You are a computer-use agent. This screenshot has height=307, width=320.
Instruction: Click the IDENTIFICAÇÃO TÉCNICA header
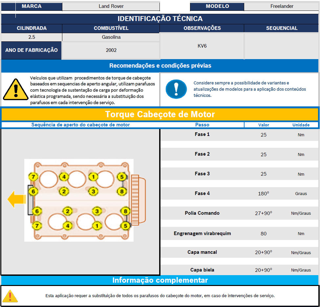point(160,19)
